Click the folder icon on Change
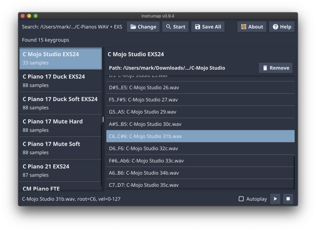The image size is (316, 230). coord(133,27)
